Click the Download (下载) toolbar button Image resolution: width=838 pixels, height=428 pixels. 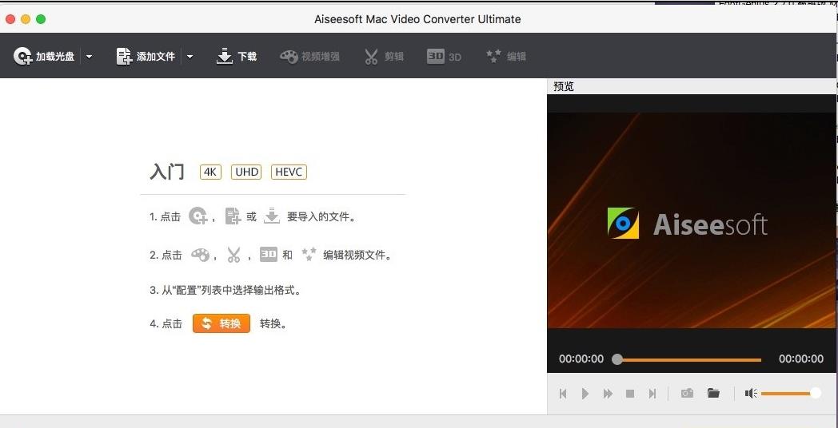(236, 56)
